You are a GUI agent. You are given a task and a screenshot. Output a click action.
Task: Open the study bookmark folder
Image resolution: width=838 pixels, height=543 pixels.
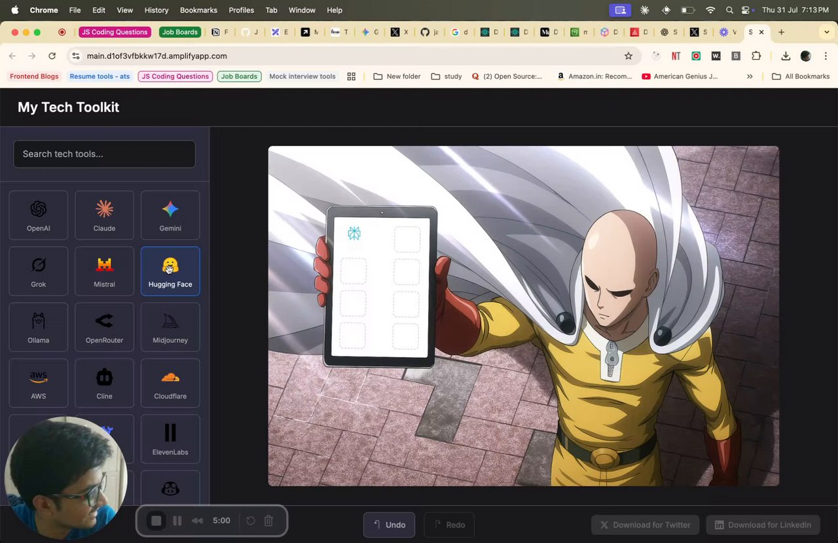tap(446, 77)
